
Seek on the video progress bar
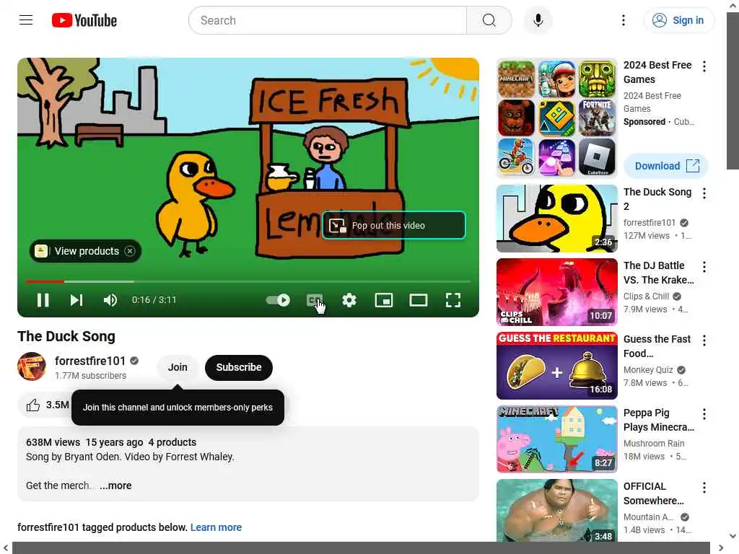pyautogui.click(x=248, y=281)
